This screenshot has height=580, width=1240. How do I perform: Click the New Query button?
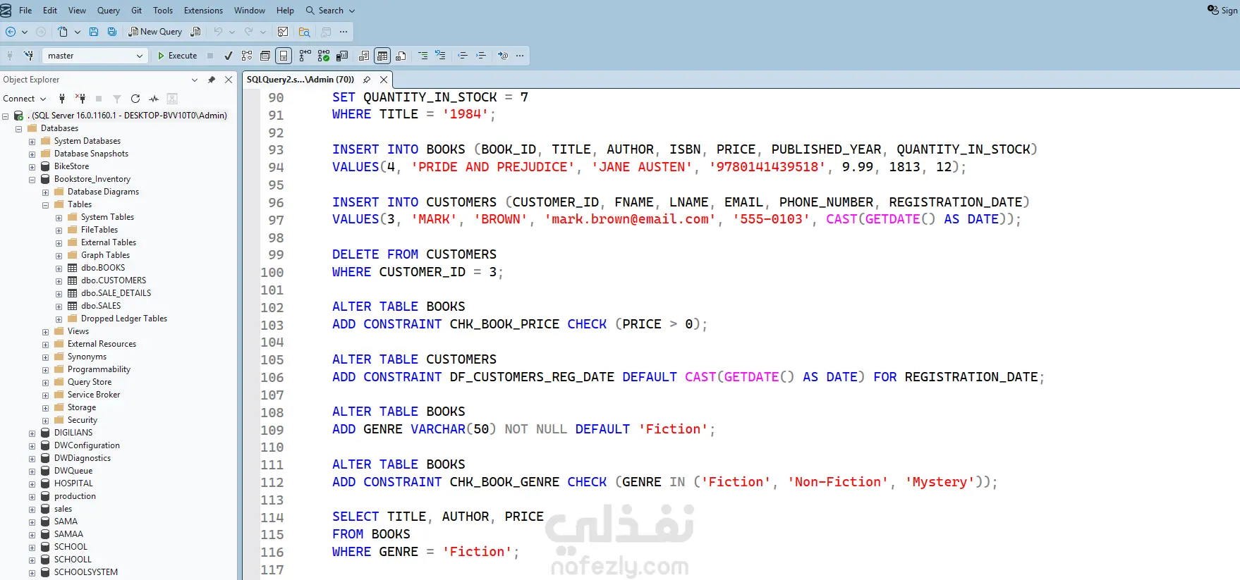[155, 32]
